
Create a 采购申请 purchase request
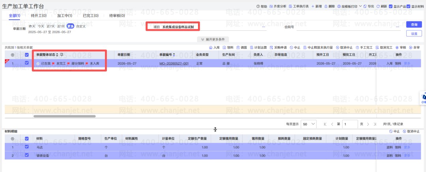pos(278,47)
